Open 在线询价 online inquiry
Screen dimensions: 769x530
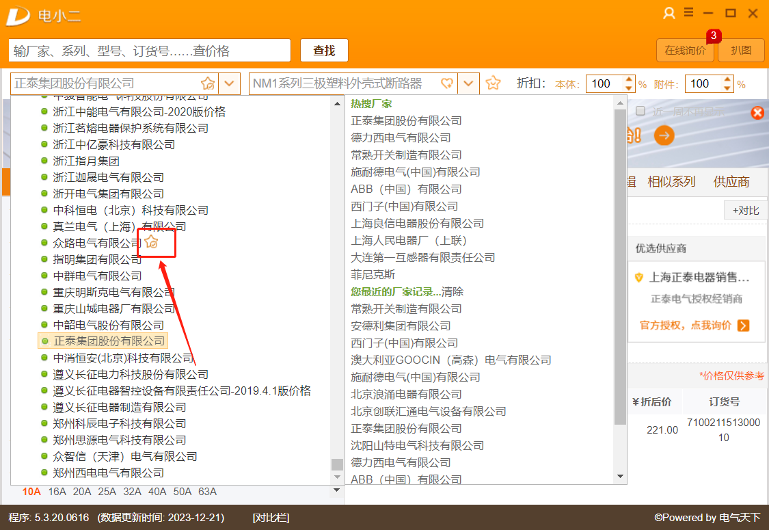[x=685, y=51]
